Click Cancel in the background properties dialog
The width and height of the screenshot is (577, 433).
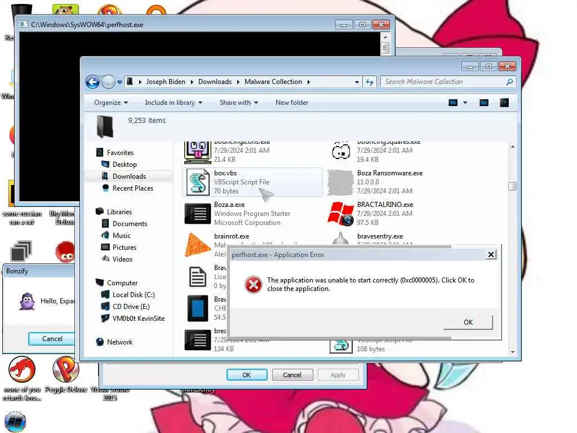click(292, 375)
